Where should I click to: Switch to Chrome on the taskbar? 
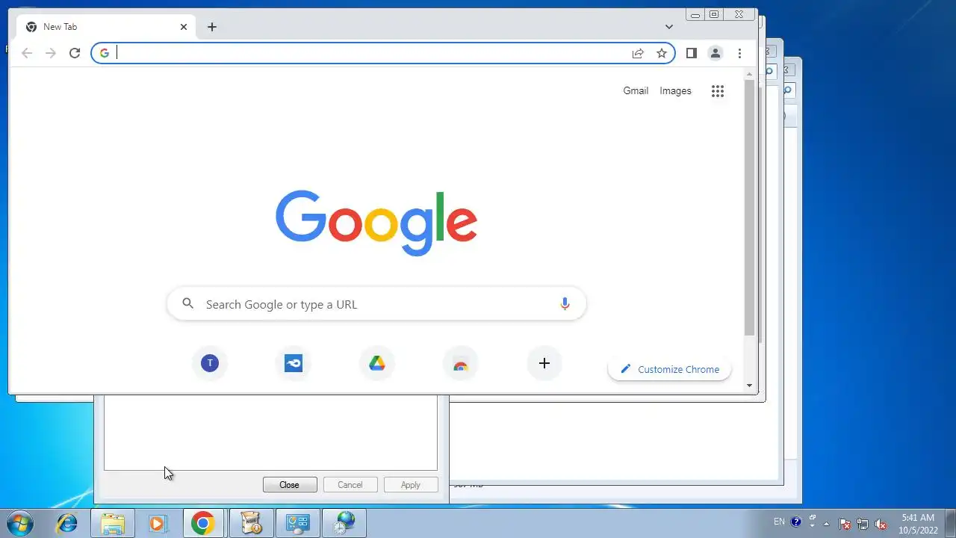pos(203,523)
